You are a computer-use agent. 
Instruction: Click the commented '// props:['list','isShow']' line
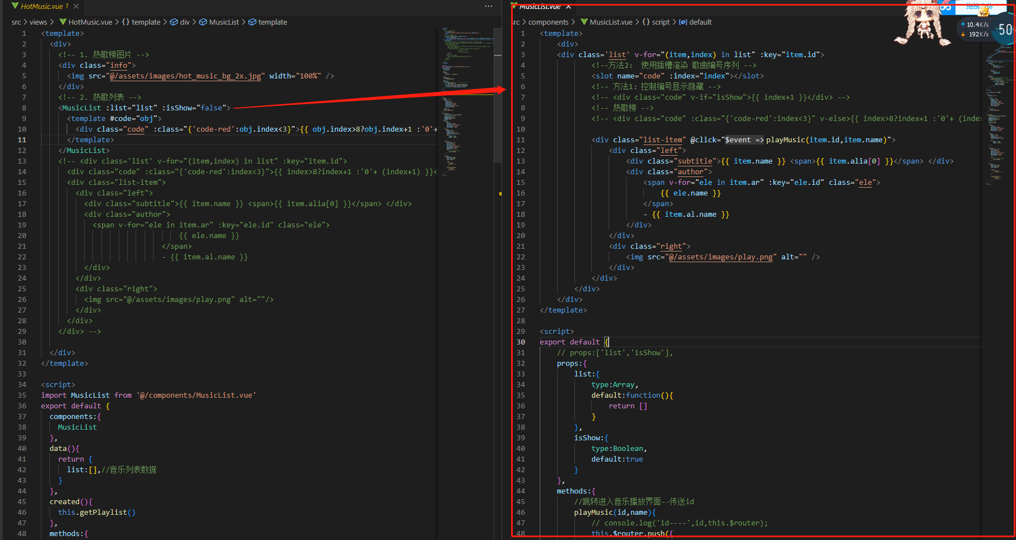coord(615,353)
